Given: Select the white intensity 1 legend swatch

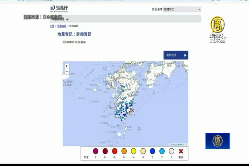Looking at the screenshot, I should click(x=171, y=151).
